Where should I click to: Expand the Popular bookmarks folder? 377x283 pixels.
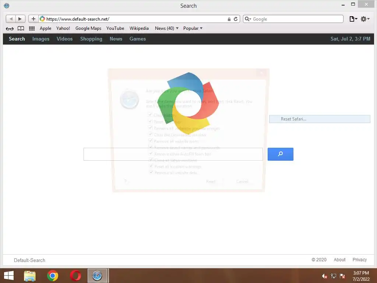pyautogui.click(x=193, y=28)
